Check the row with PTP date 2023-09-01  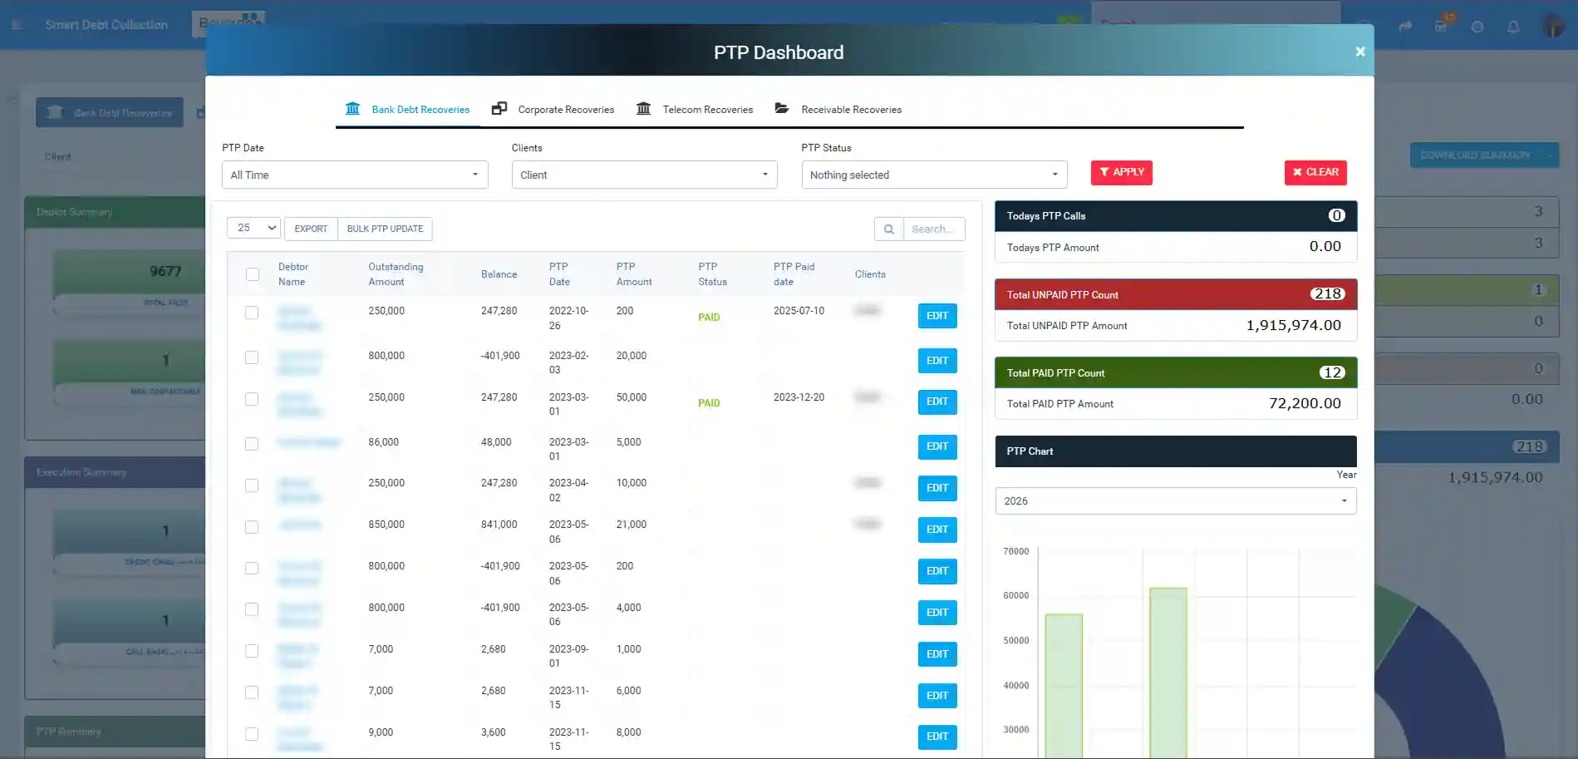pyautogui.click(x=252, y=651)
